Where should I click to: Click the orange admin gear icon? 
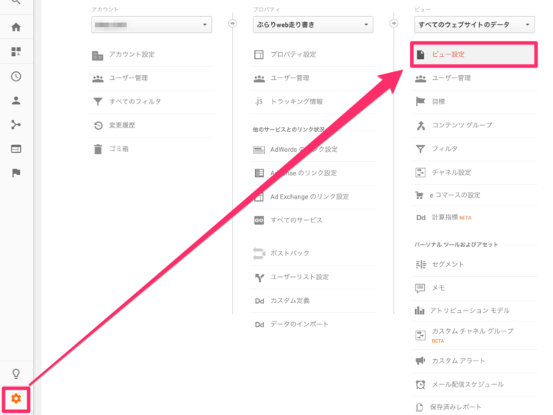click(15, 399)
